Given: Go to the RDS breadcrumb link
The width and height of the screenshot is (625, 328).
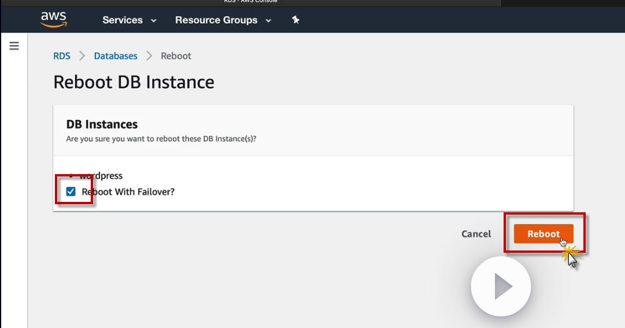Looking at the screenshot, I should pyautogui.click(x=62, y=56).
